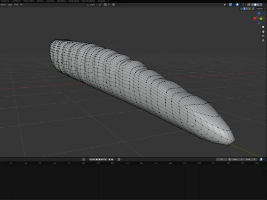Switch to the Rendering workspace tab
The image size is (267, 200).
point(61,1)
